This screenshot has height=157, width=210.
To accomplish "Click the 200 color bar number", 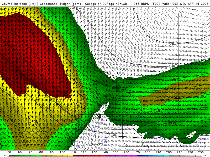I will click(169, 152).
